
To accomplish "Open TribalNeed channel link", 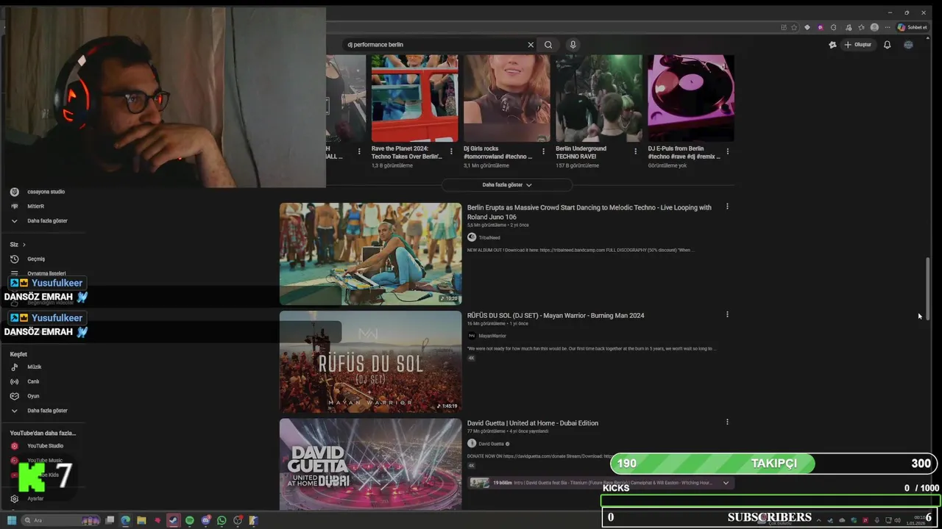I will tap(489, 238).
